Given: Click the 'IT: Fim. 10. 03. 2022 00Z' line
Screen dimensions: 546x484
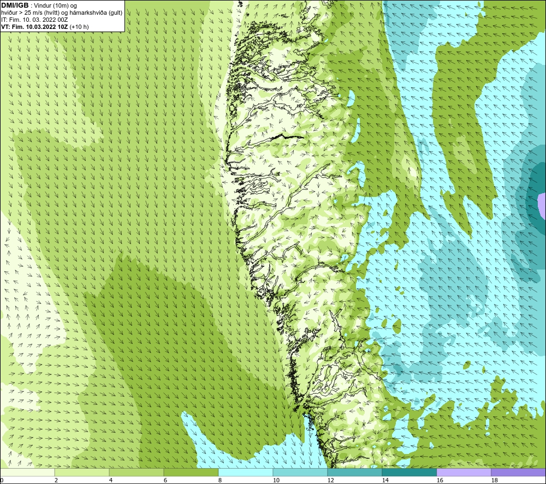Looking at the screenshot, I should 34,20.
